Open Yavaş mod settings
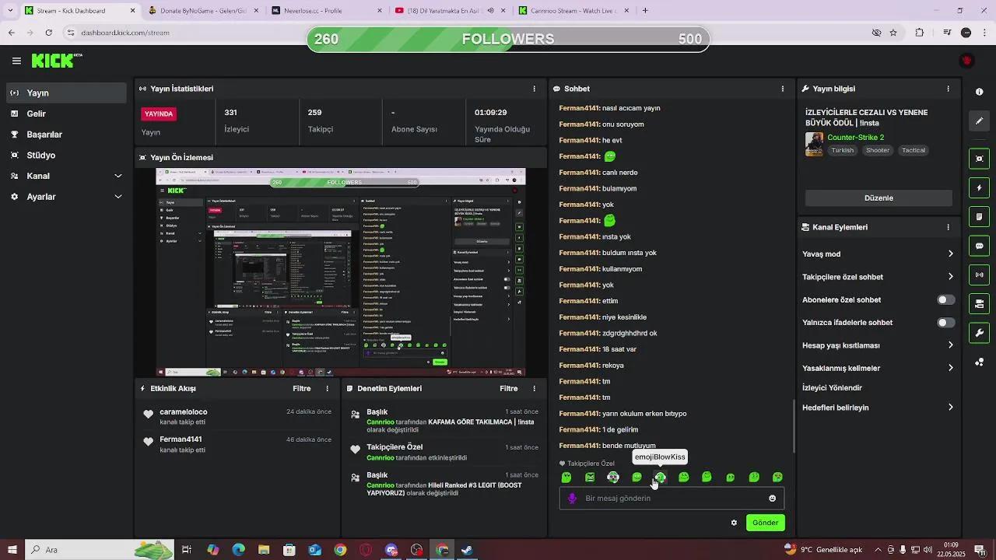 (878, 254)
